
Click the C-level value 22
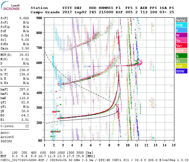(27, 126)
